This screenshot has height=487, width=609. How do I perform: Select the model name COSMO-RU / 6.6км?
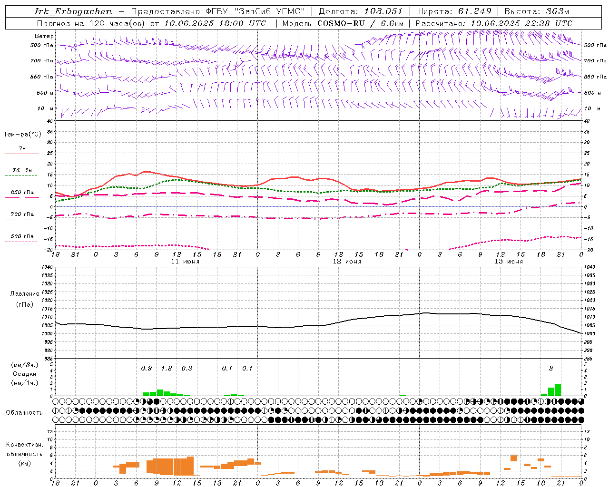361,23
